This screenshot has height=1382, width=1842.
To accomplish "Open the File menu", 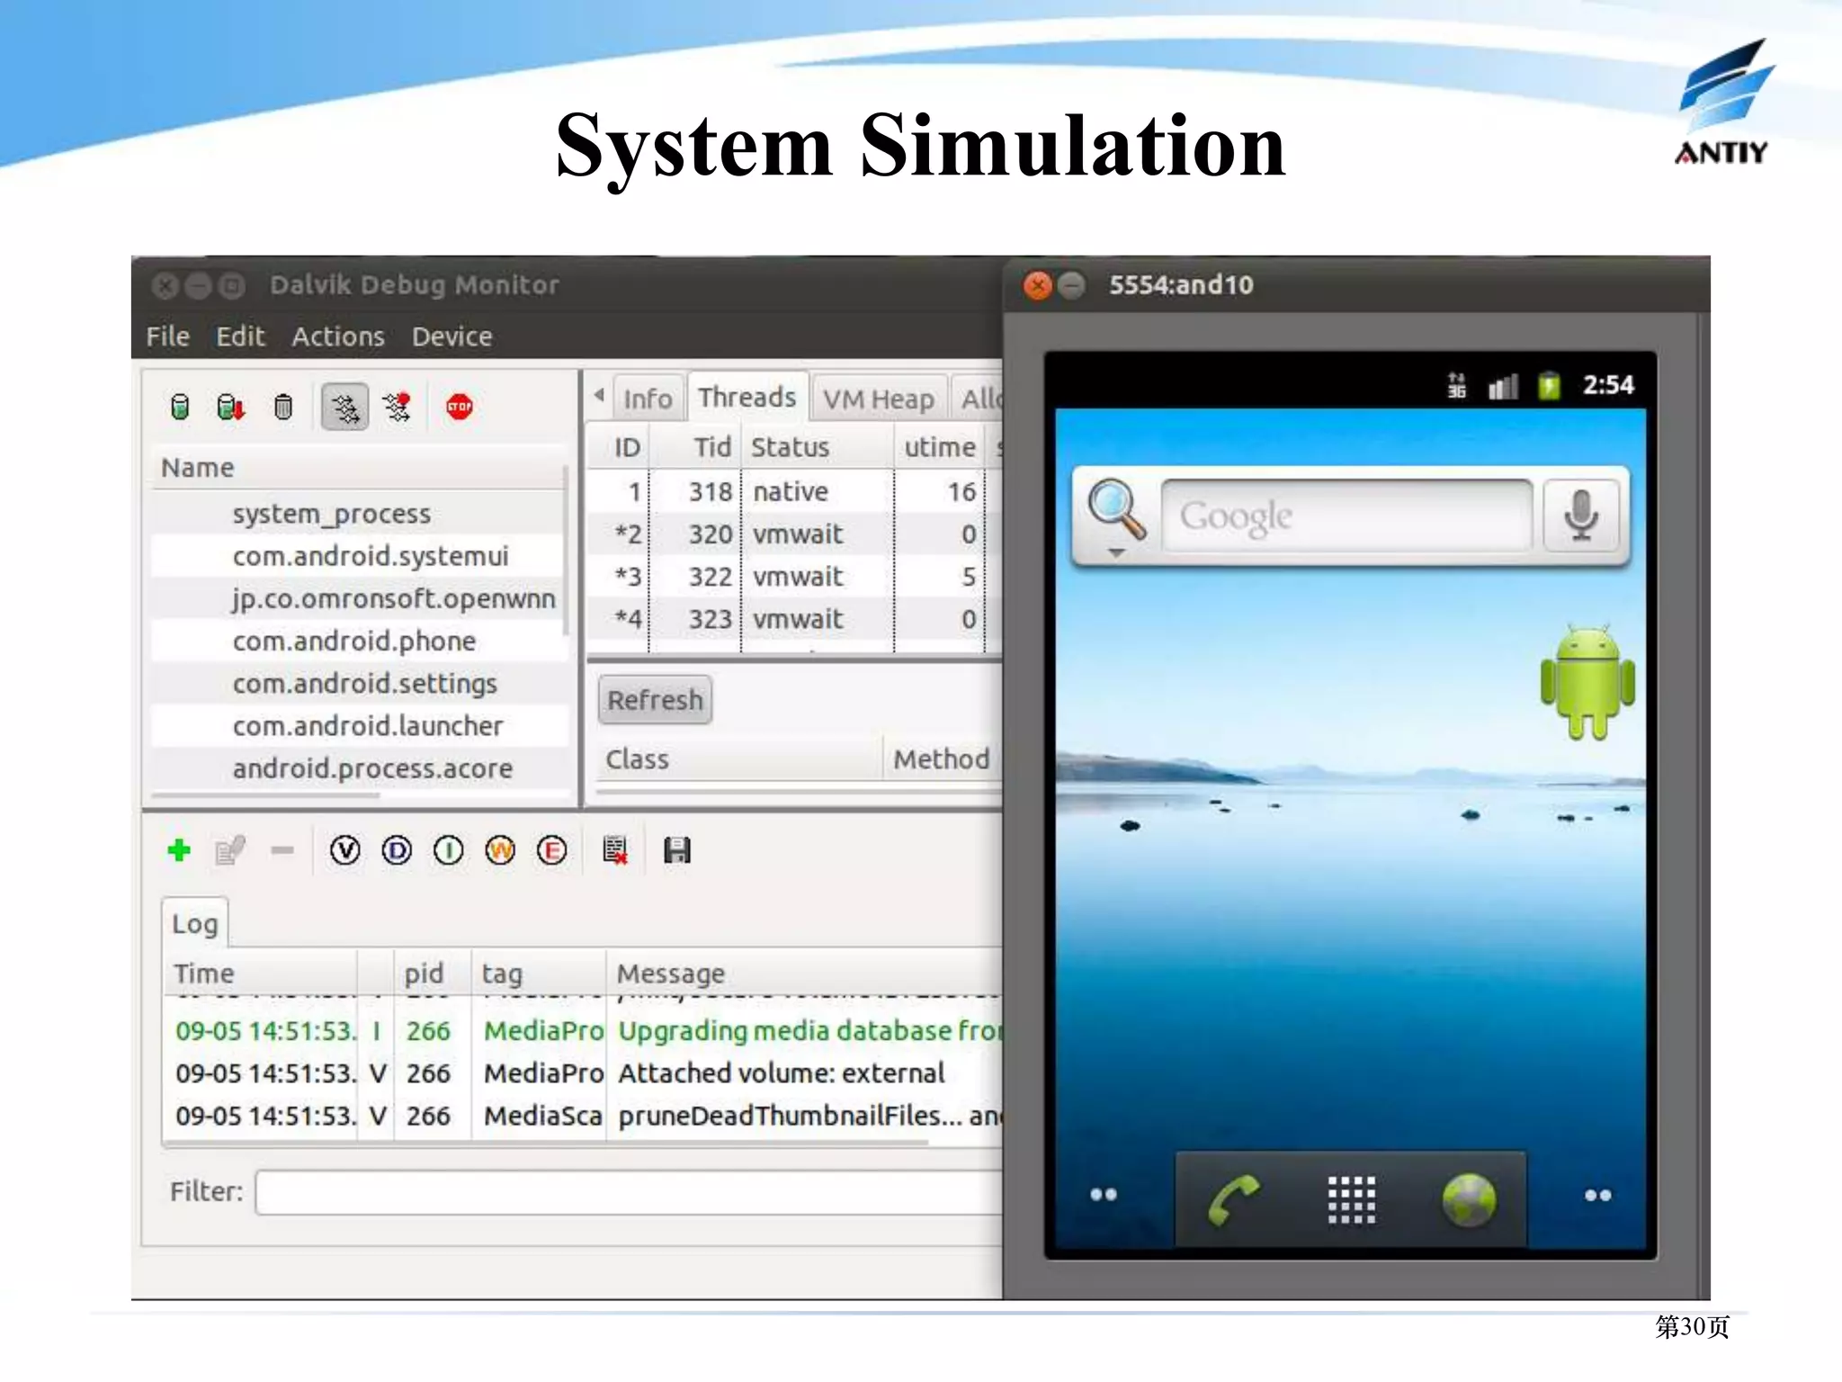I will (168, 337).
